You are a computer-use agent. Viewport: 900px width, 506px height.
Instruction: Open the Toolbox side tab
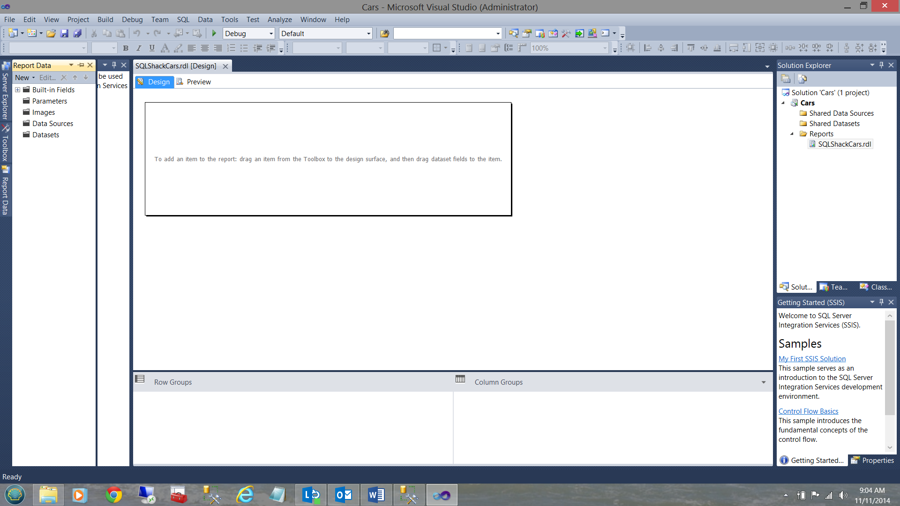[5, 143]
